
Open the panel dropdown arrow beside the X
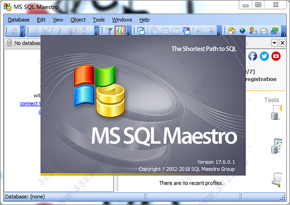(x=274, y=43)
